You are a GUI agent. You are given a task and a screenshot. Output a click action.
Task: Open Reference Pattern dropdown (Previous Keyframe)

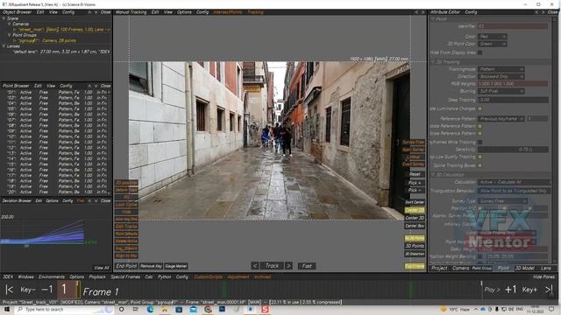point(501,119)
